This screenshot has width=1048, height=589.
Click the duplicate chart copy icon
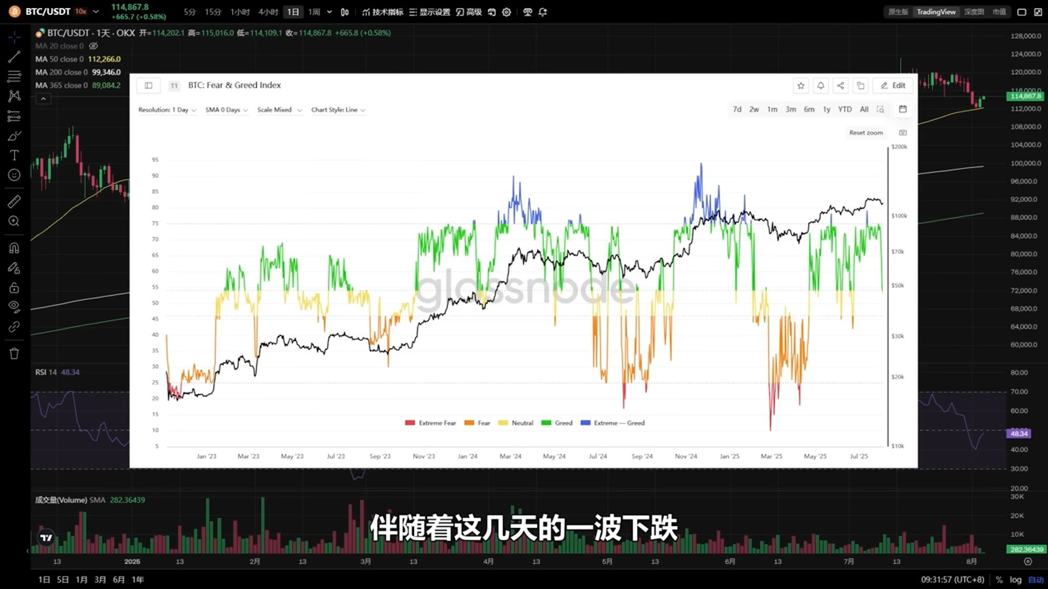pos(861,86)
